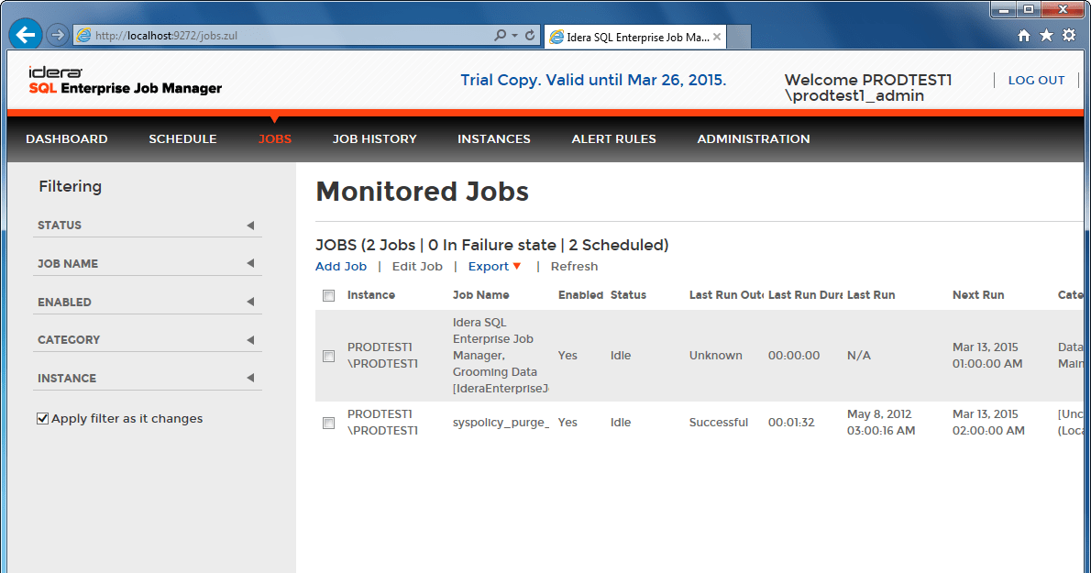Viewport: 1091px width, 573px height.
Task: Open the browser Home icon
Action: point(1023,36)
